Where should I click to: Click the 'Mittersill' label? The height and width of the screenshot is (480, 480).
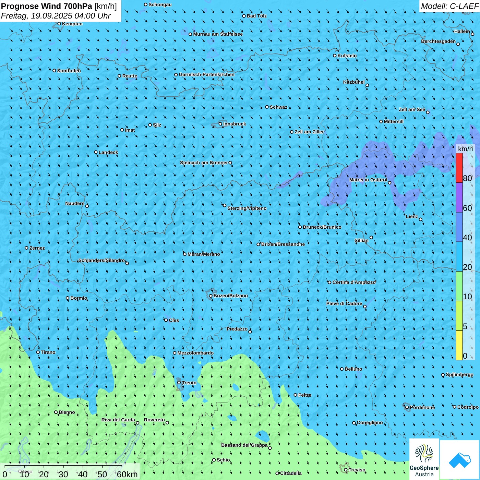tap(394, 121)
